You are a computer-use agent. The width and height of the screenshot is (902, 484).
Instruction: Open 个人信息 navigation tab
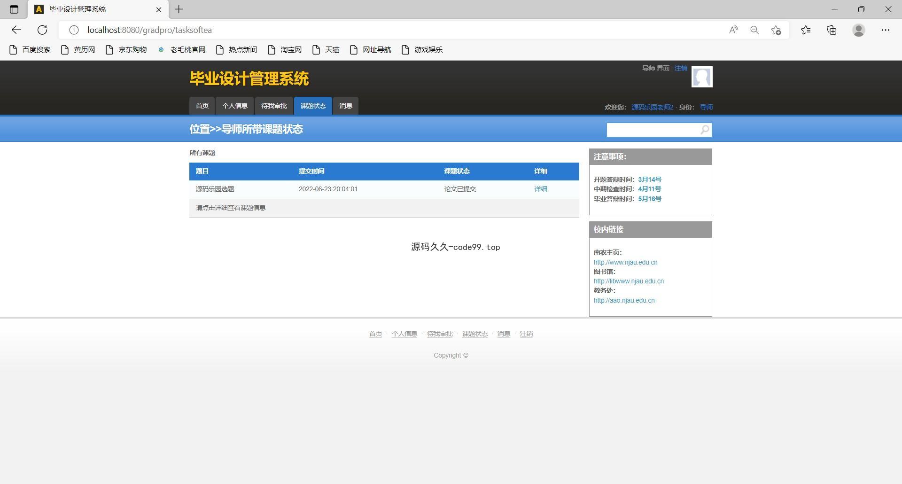click(235, 106)
